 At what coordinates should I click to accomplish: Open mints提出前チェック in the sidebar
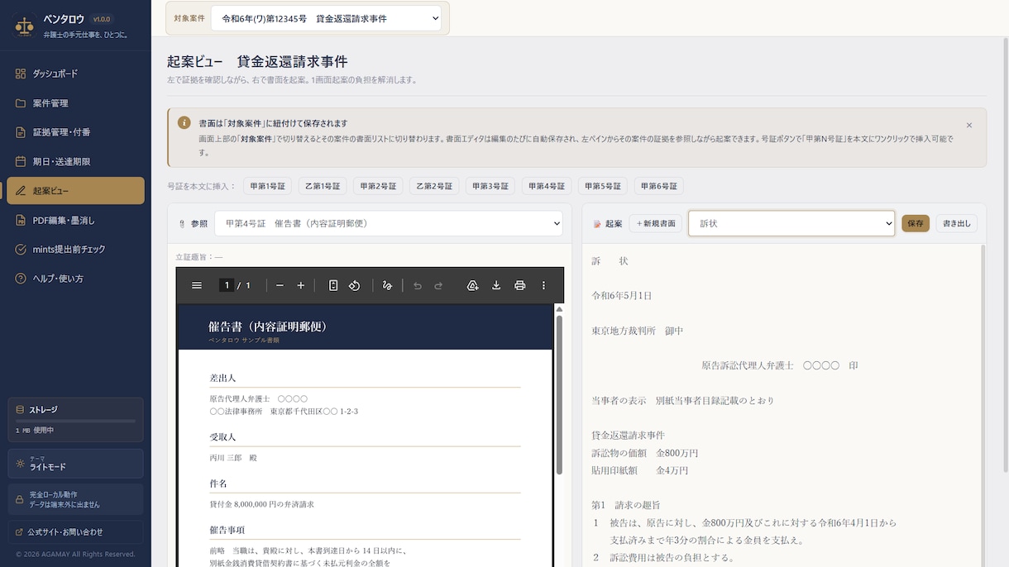coord(75,249)
